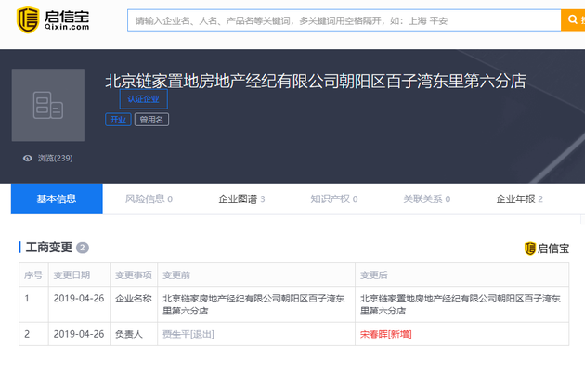The height and width of the screenshot is (371, 585).
Task: Open the 企业图谱 tab
Action: tap(241, 198)
